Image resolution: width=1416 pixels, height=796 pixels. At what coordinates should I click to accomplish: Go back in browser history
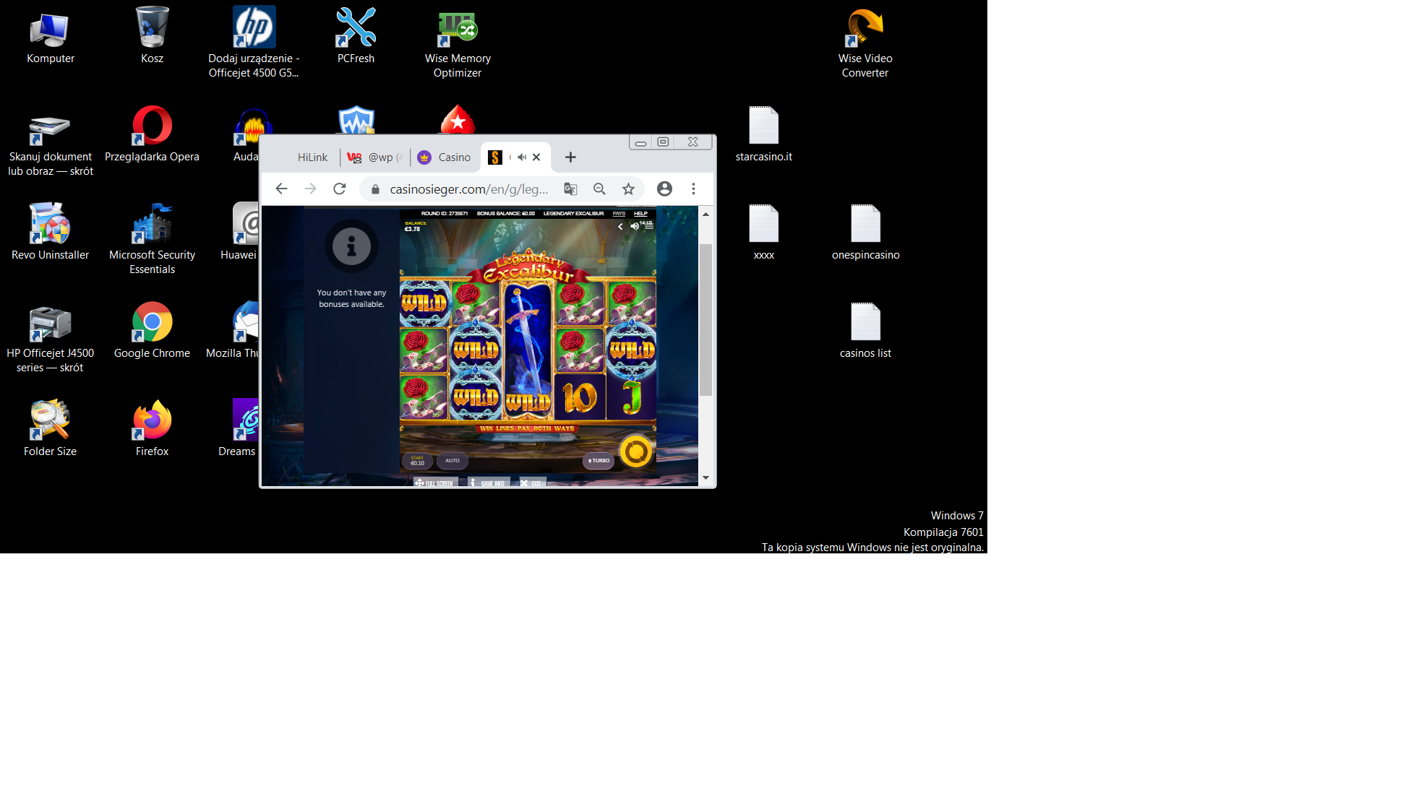pos(281,189)
